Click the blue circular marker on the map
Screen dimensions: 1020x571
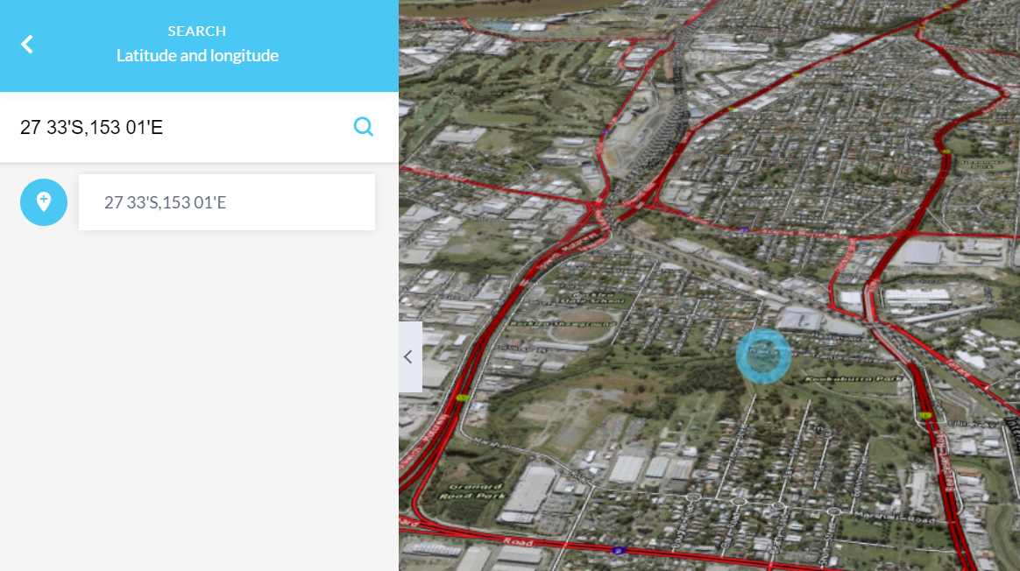pyautogui.click(x=763, y=356)
